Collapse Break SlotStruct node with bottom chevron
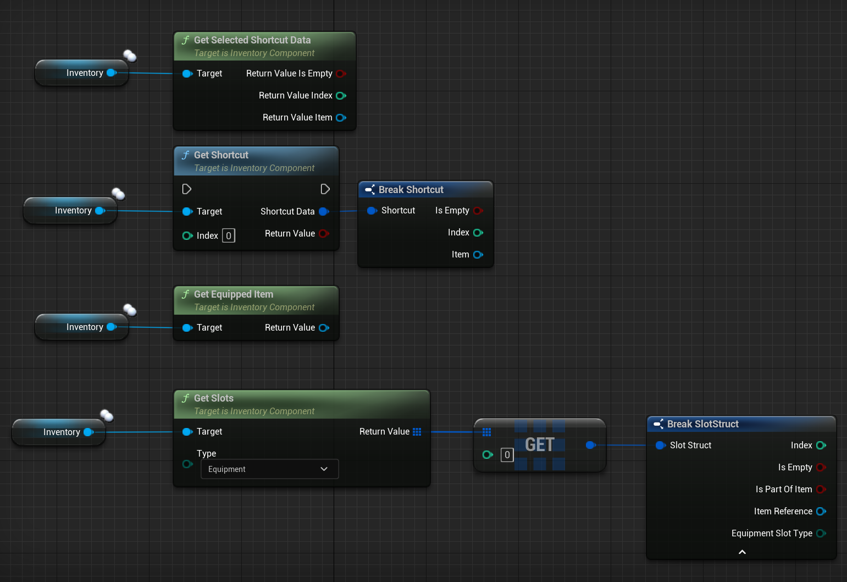847x582 pixels. tap(742, 552)
